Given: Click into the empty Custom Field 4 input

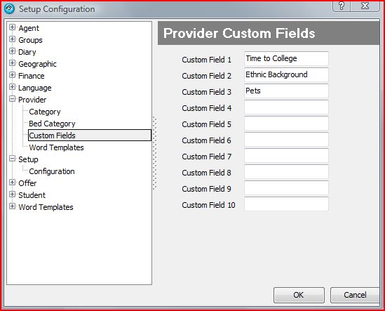Looking at the screenshot, I should [286, 107].
